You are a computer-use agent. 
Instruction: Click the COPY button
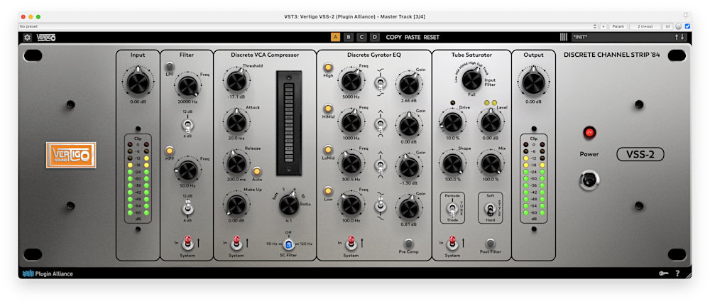393,37
